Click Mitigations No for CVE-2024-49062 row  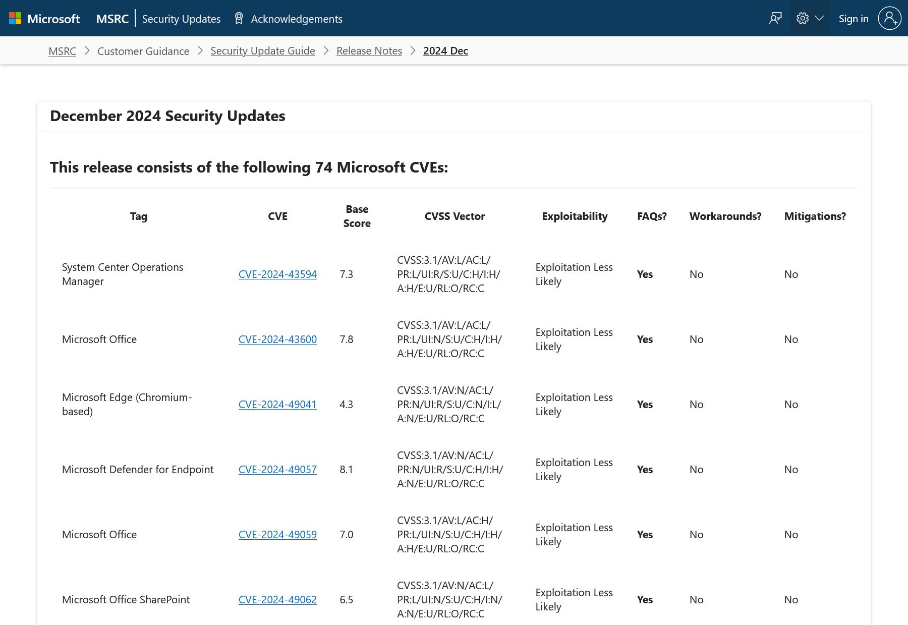[791, 599]
